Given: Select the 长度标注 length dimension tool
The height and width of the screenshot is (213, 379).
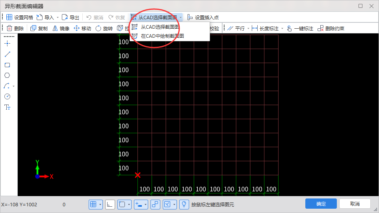Looking at the screenshot, I should click(x=265, y=28).
